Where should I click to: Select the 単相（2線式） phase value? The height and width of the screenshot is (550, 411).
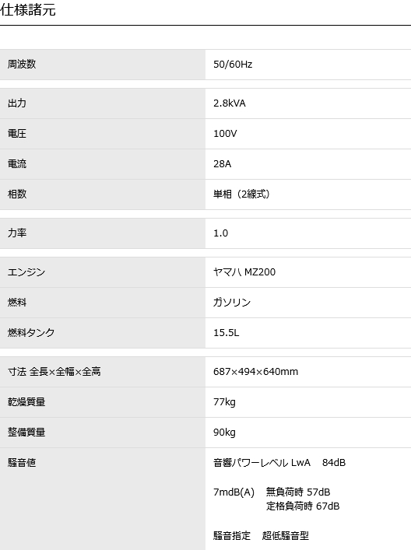click(x=241, y=194)
